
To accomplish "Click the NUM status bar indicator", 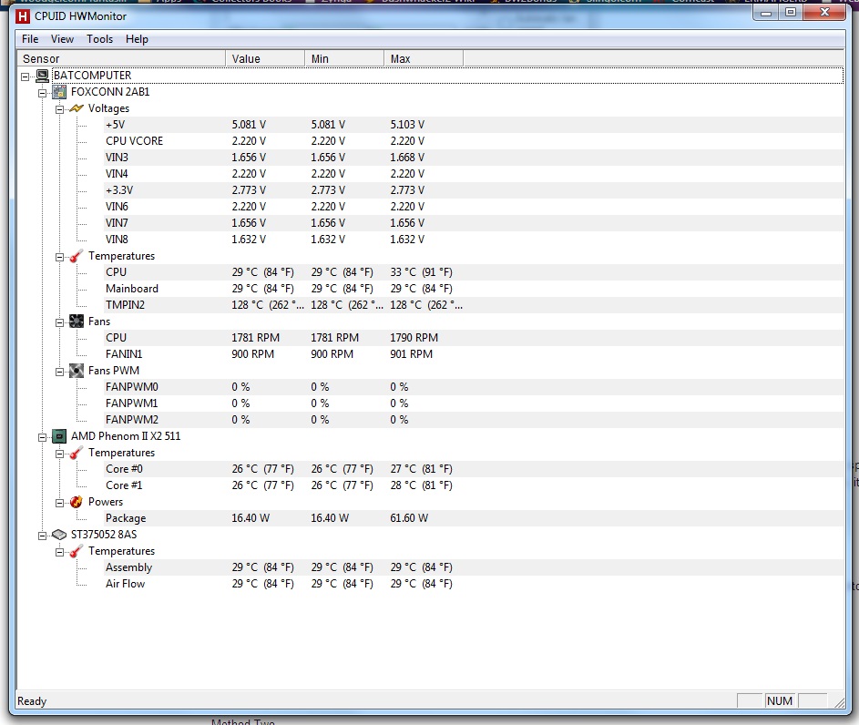I will 780,701.
